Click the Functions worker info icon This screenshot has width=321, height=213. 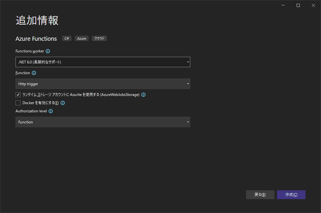coord(48,51)
